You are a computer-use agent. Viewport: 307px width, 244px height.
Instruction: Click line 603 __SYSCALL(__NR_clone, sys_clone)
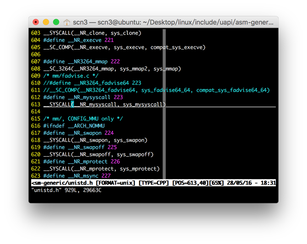coord(92,33)
